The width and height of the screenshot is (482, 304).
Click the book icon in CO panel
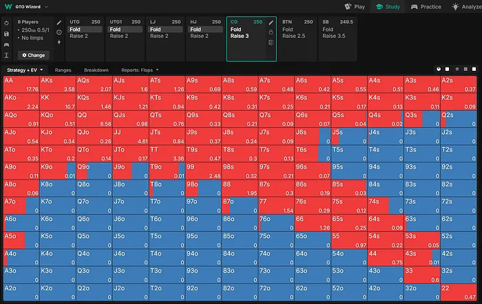click(271, 43)
